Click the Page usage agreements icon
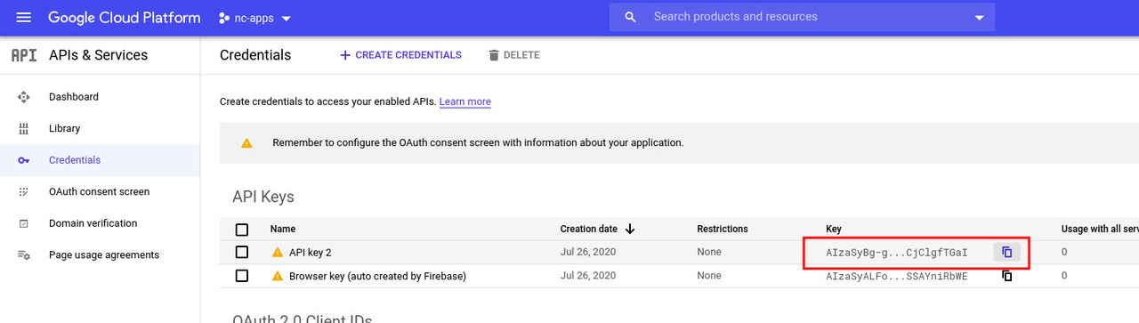Screen dimensions: 1139x323 (x=24, y=255)
